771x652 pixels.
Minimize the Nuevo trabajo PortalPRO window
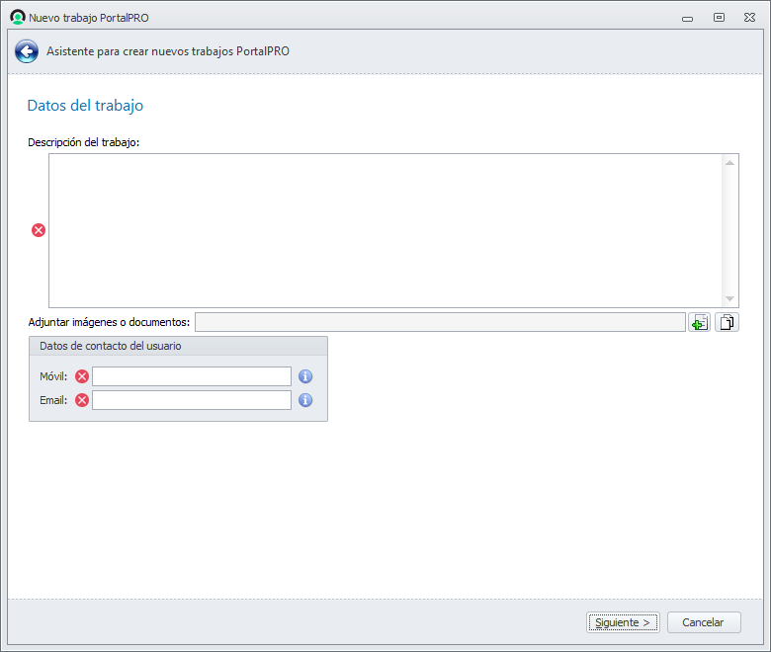click(687, 18)
